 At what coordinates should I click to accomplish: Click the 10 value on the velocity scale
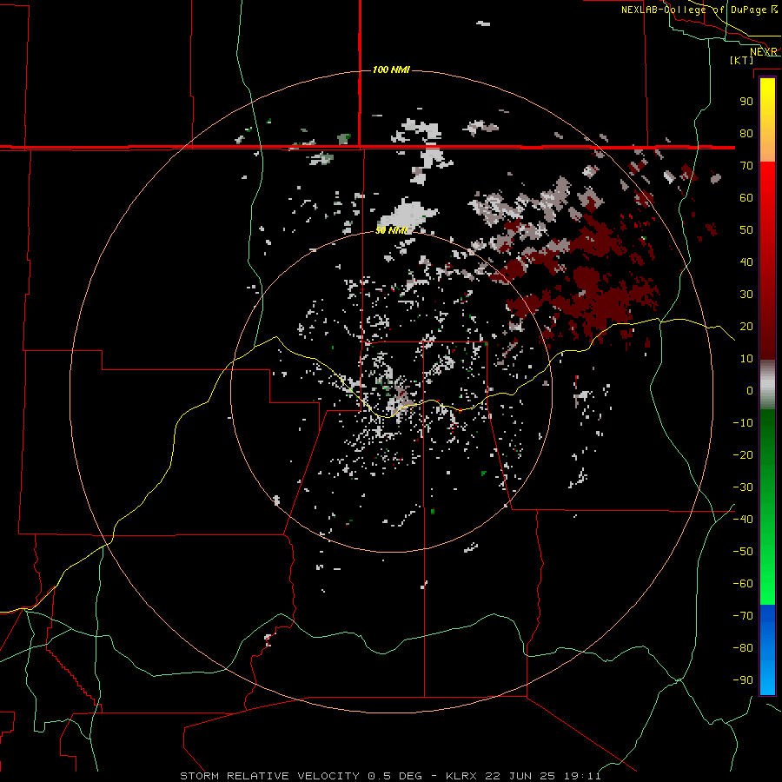pos(746,359)
